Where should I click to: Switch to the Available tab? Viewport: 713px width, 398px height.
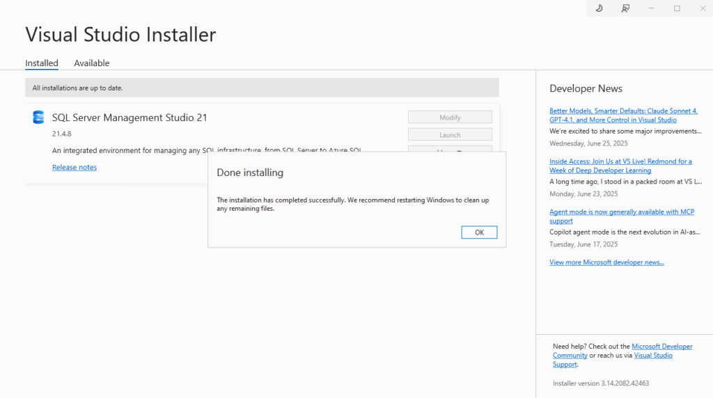[x=92, y=63]
